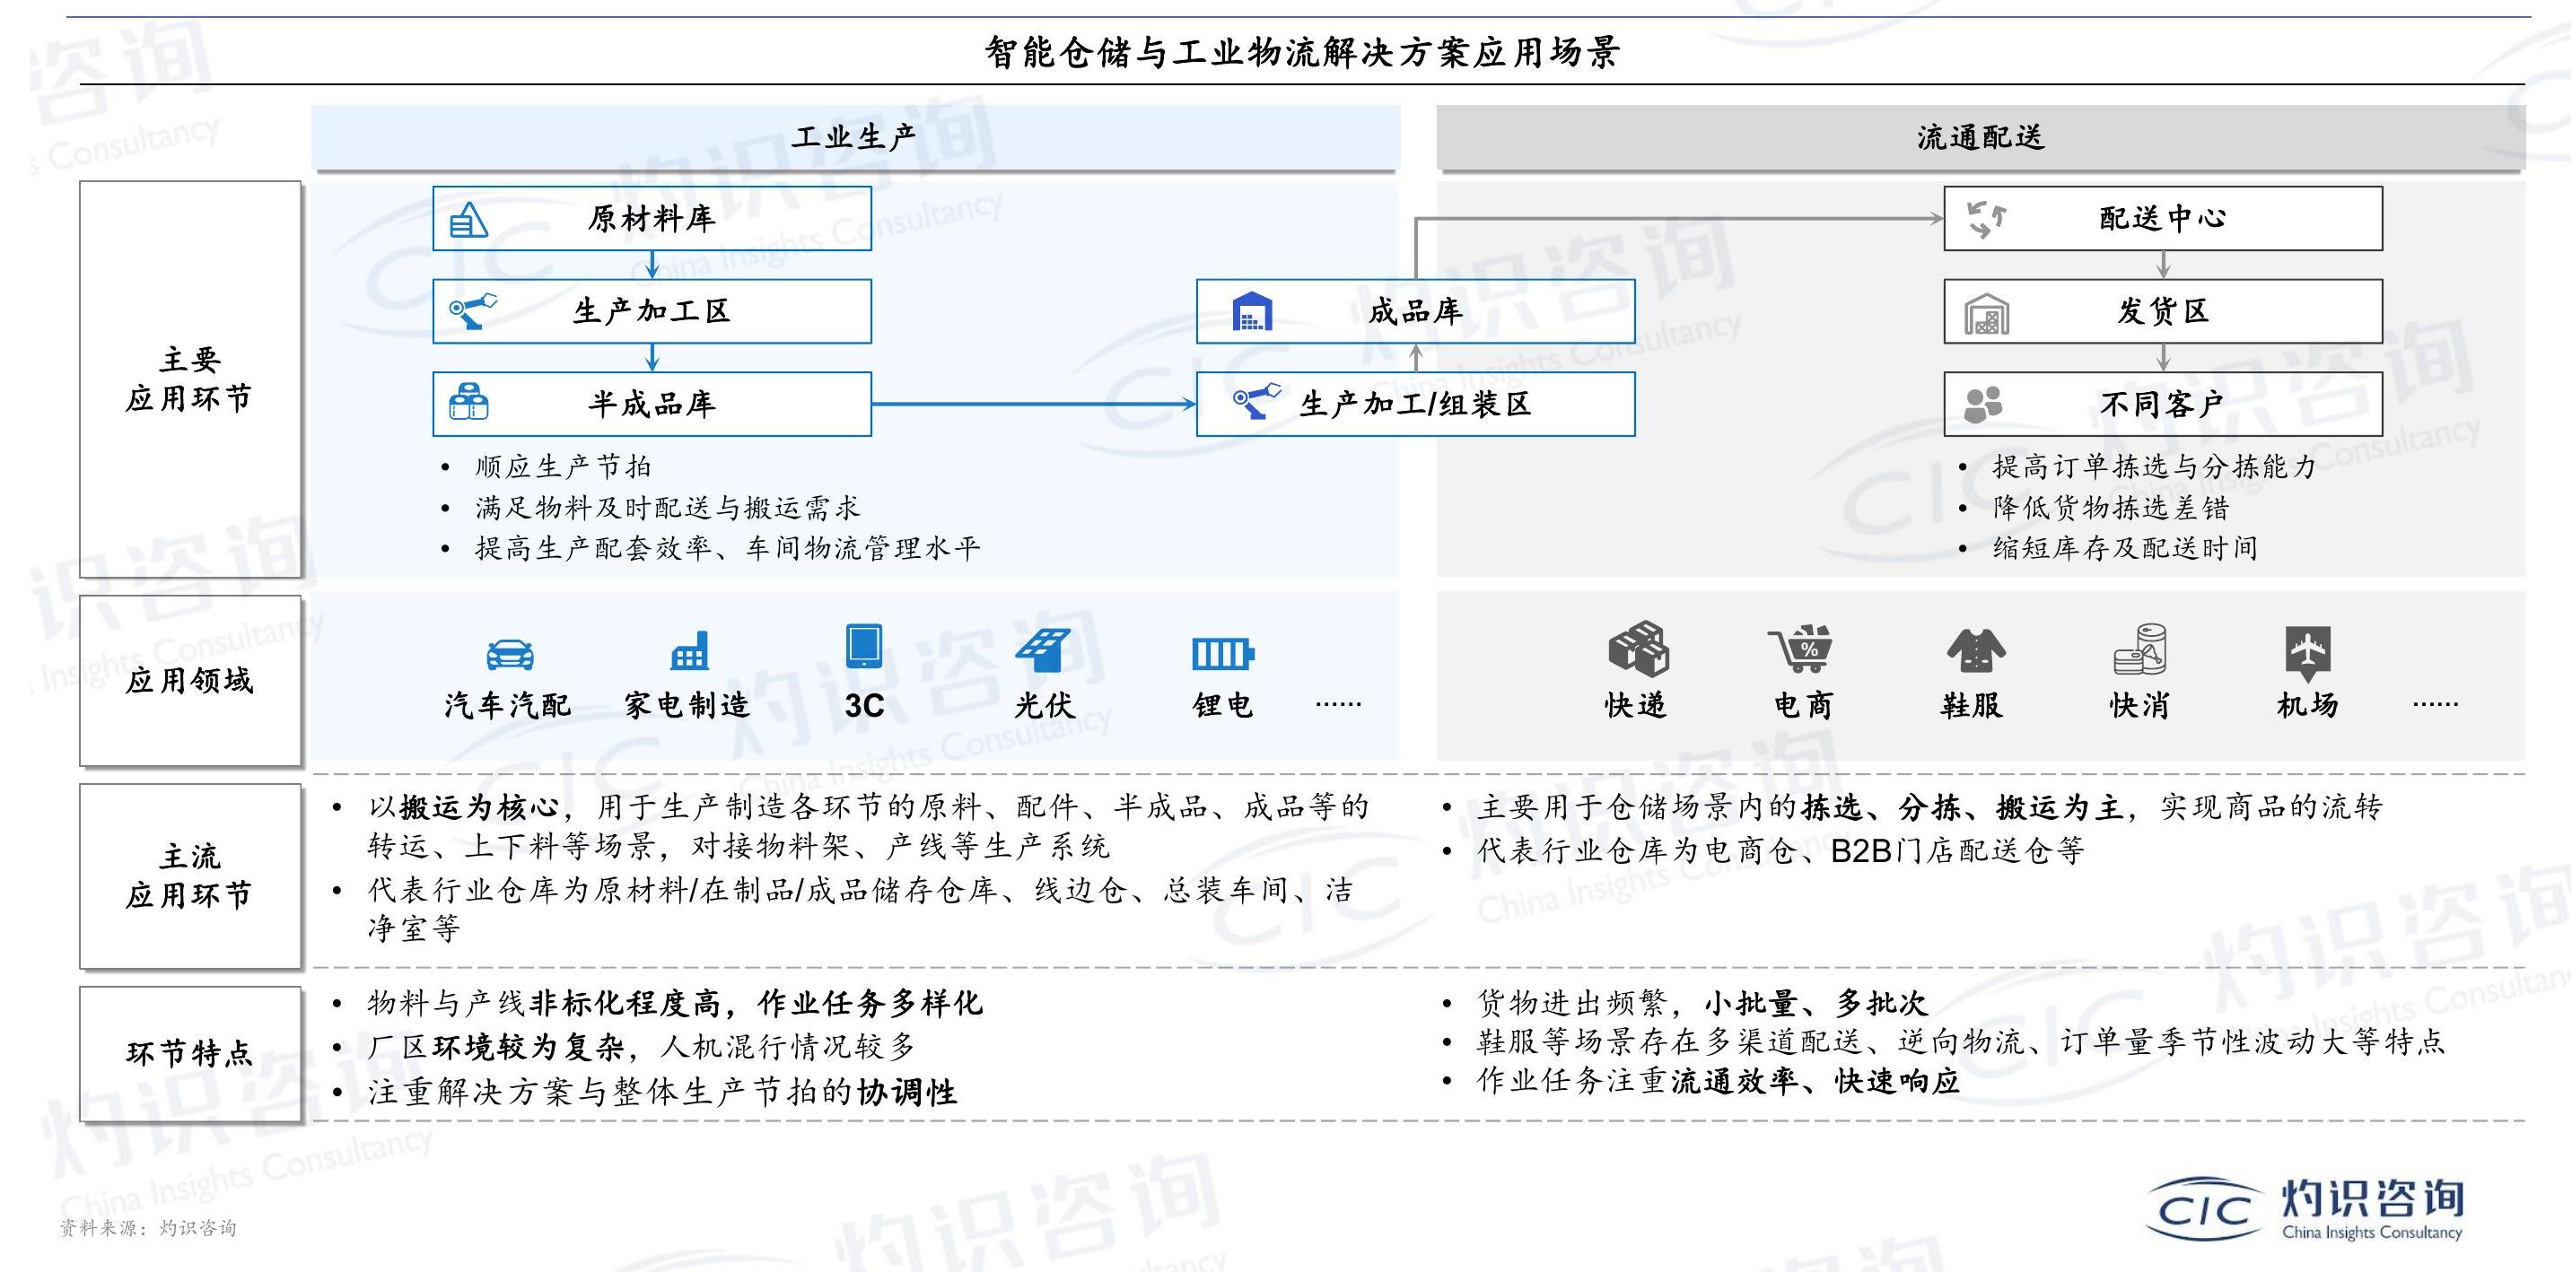
Task: Click the 锂电 label
Action: point(1223,705)
